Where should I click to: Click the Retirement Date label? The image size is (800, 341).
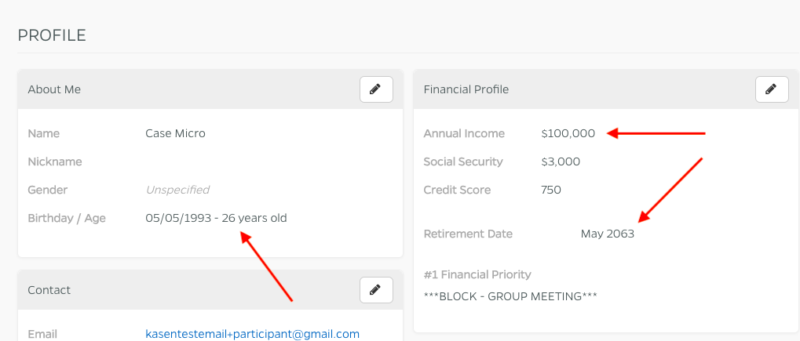point(468,234)
